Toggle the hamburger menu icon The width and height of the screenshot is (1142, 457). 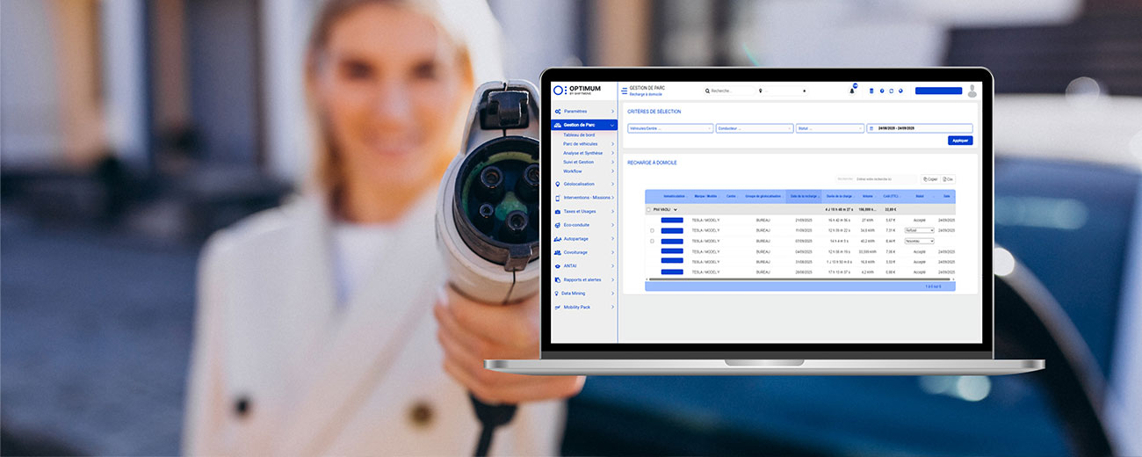[x=624, y=91]
